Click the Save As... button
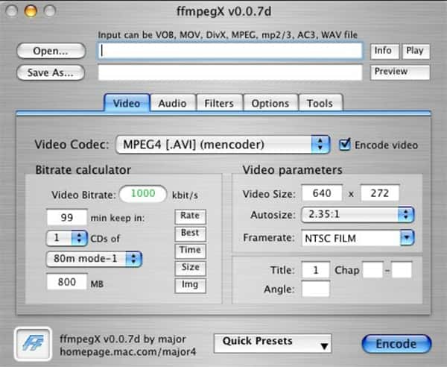Viewport: 447px width, 367px height. (50, 73)
